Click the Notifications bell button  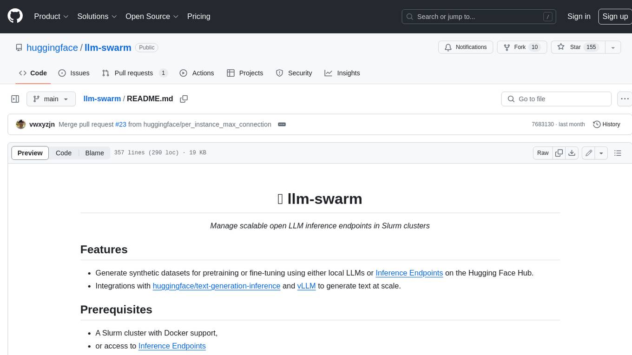[x=466, y=47]
